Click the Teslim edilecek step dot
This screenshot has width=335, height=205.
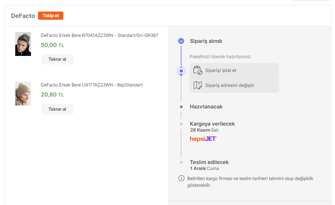[x=181, y=162]
